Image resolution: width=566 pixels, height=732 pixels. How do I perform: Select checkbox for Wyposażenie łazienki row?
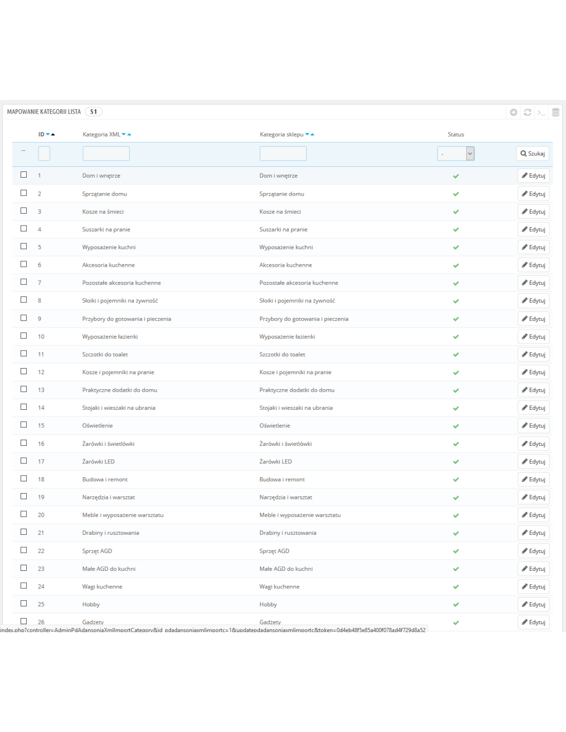click(x=24, y=336)
